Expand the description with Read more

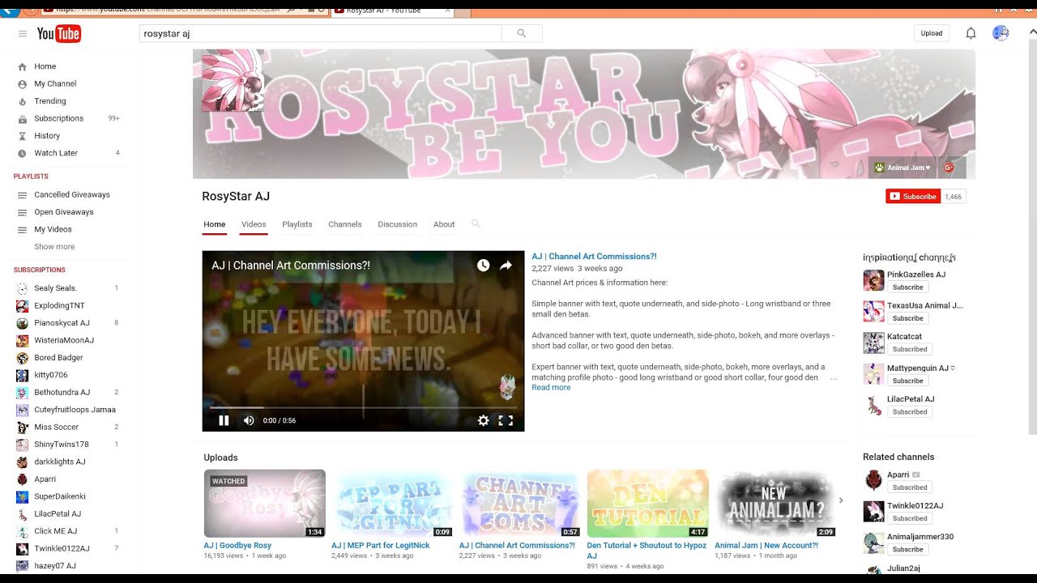(551, 388)
